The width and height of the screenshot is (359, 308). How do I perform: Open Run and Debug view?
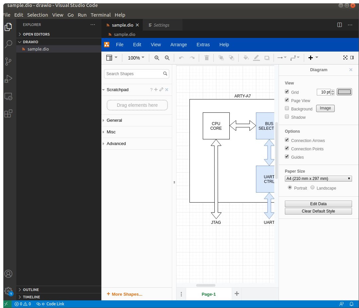[8, 79]
